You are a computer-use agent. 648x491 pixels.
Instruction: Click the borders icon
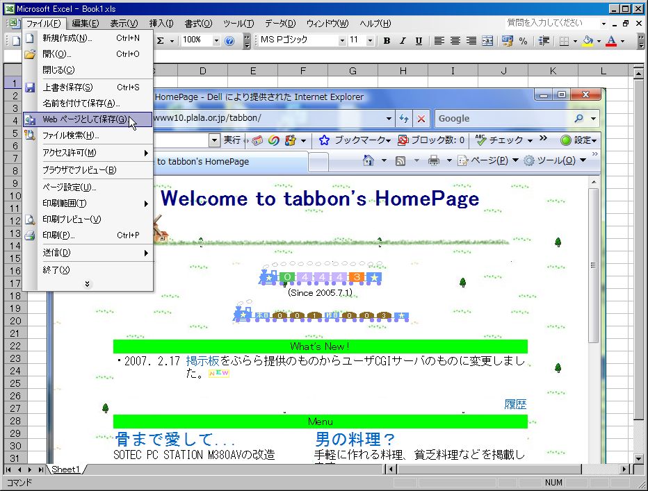[564, 40]
